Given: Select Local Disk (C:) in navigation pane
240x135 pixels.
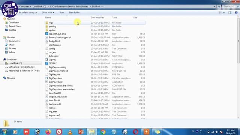Looking at the screenshot, I should 15,63.
